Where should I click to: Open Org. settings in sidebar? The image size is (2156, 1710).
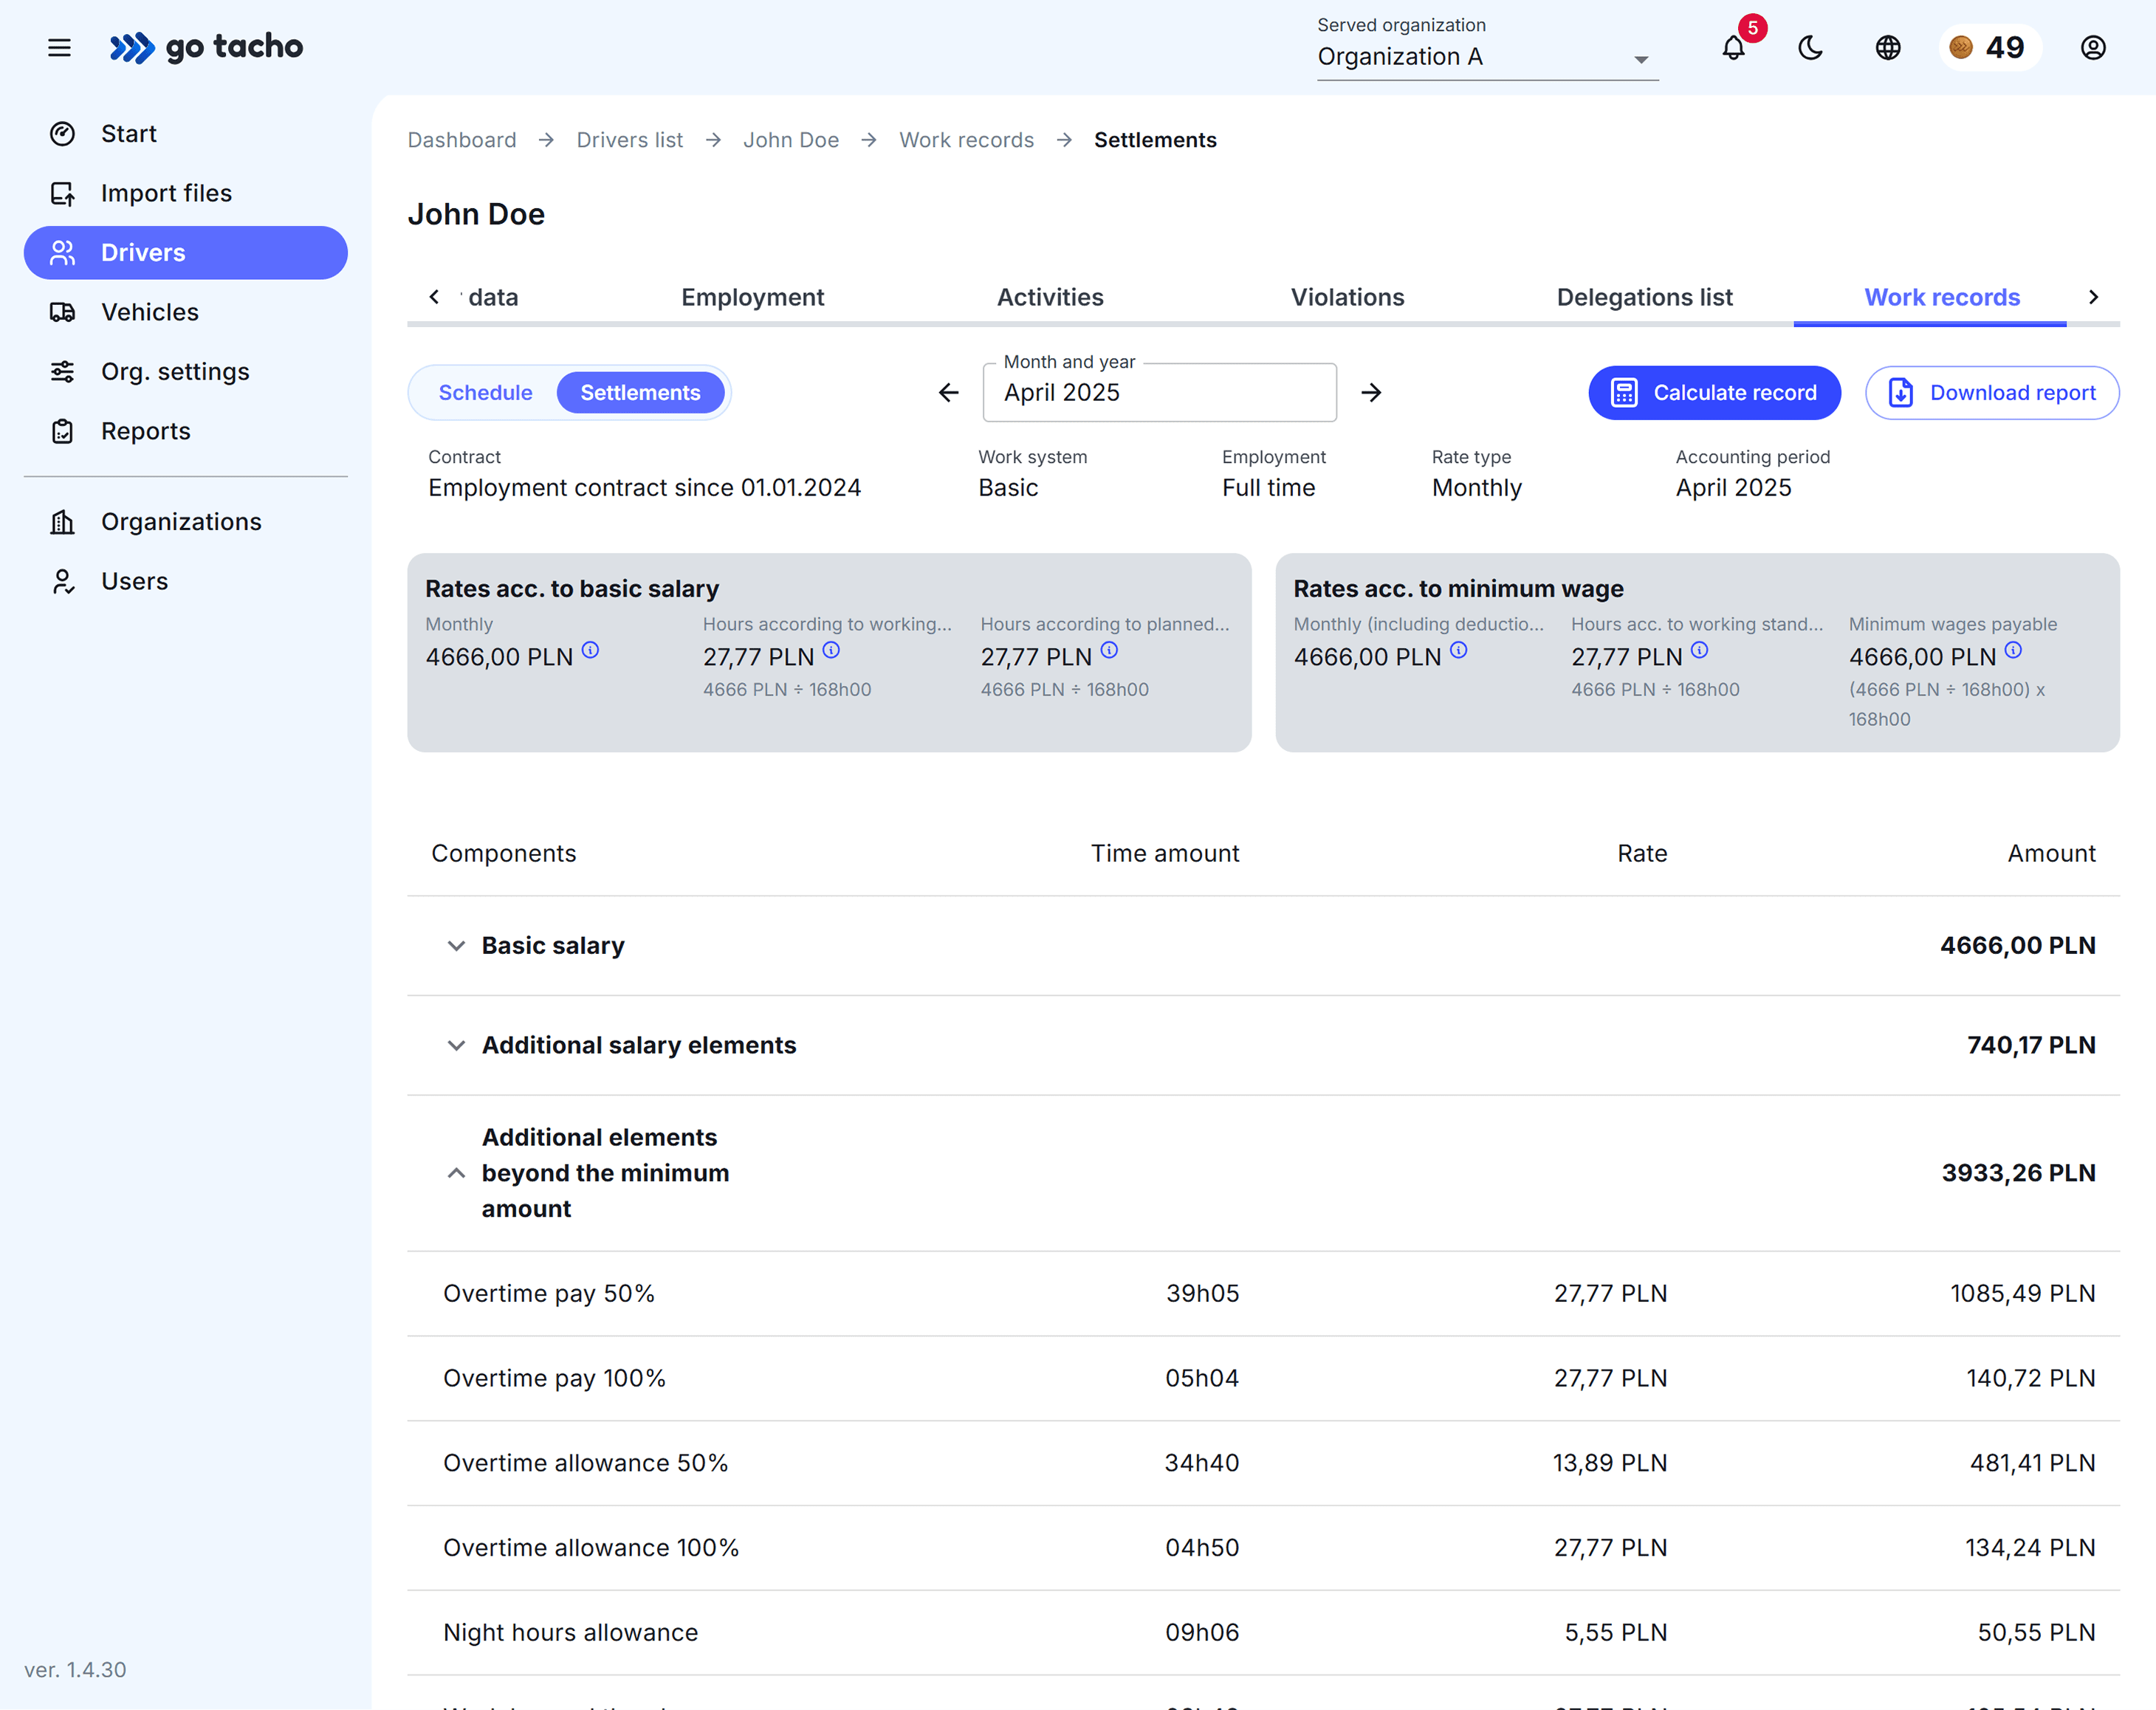[186, 372]
